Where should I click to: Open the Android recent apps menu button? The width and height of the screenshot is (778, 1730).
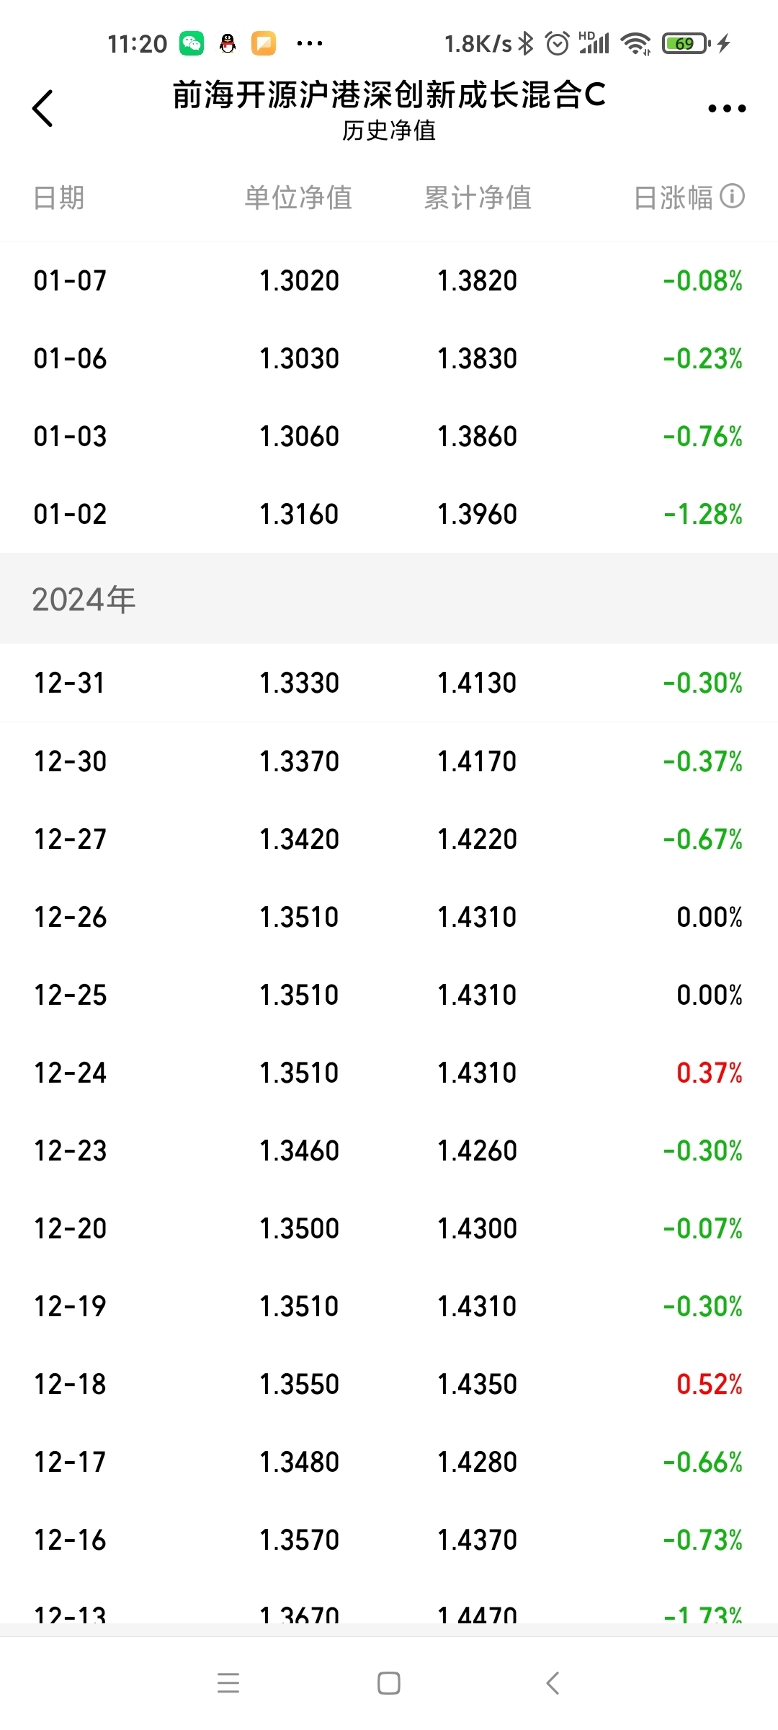(x=228, y=1683)
